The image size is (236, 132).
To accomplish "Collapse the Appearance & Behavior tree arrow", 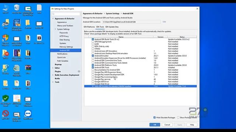I will (53, 19).
